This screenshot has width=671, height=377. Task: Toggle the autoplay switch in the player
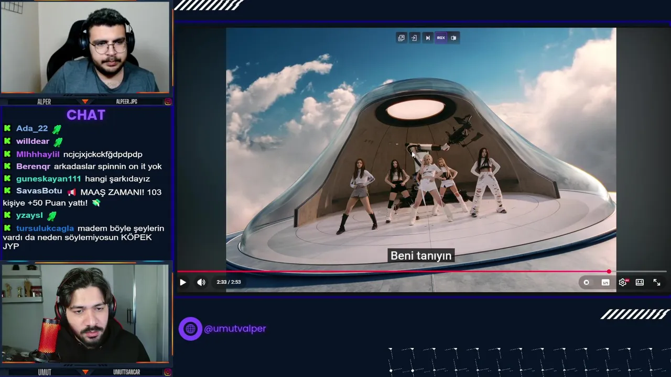tap(586, 282)
